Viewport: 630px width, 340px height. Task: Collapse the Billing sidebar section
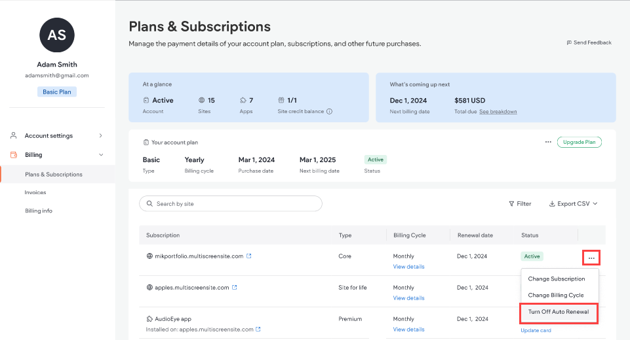pos(100,155)
